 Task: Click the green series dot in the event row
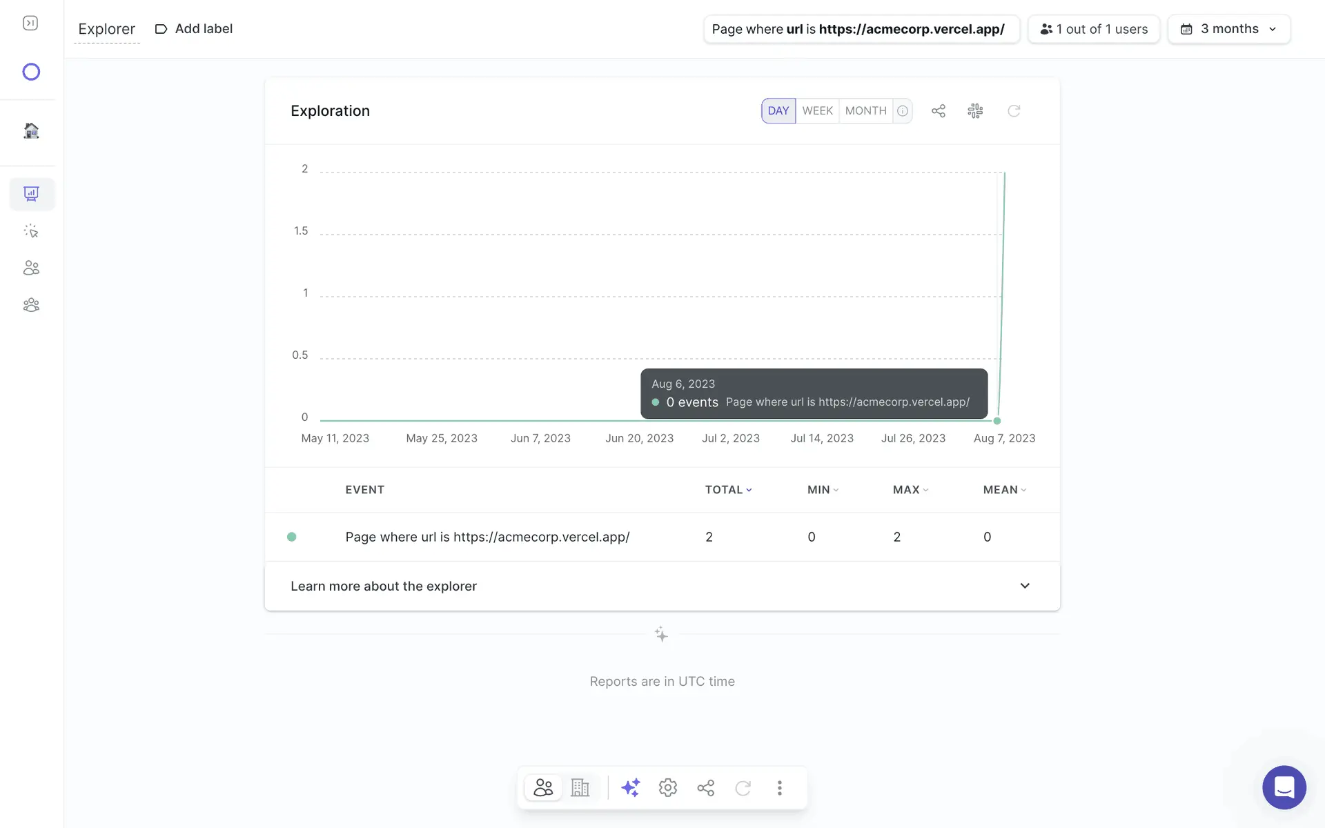(x=292, y=537)
